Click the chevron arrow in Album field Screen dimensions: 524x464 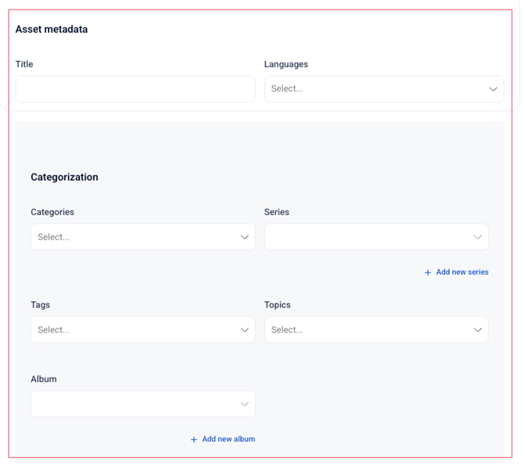tap(244, 404)
